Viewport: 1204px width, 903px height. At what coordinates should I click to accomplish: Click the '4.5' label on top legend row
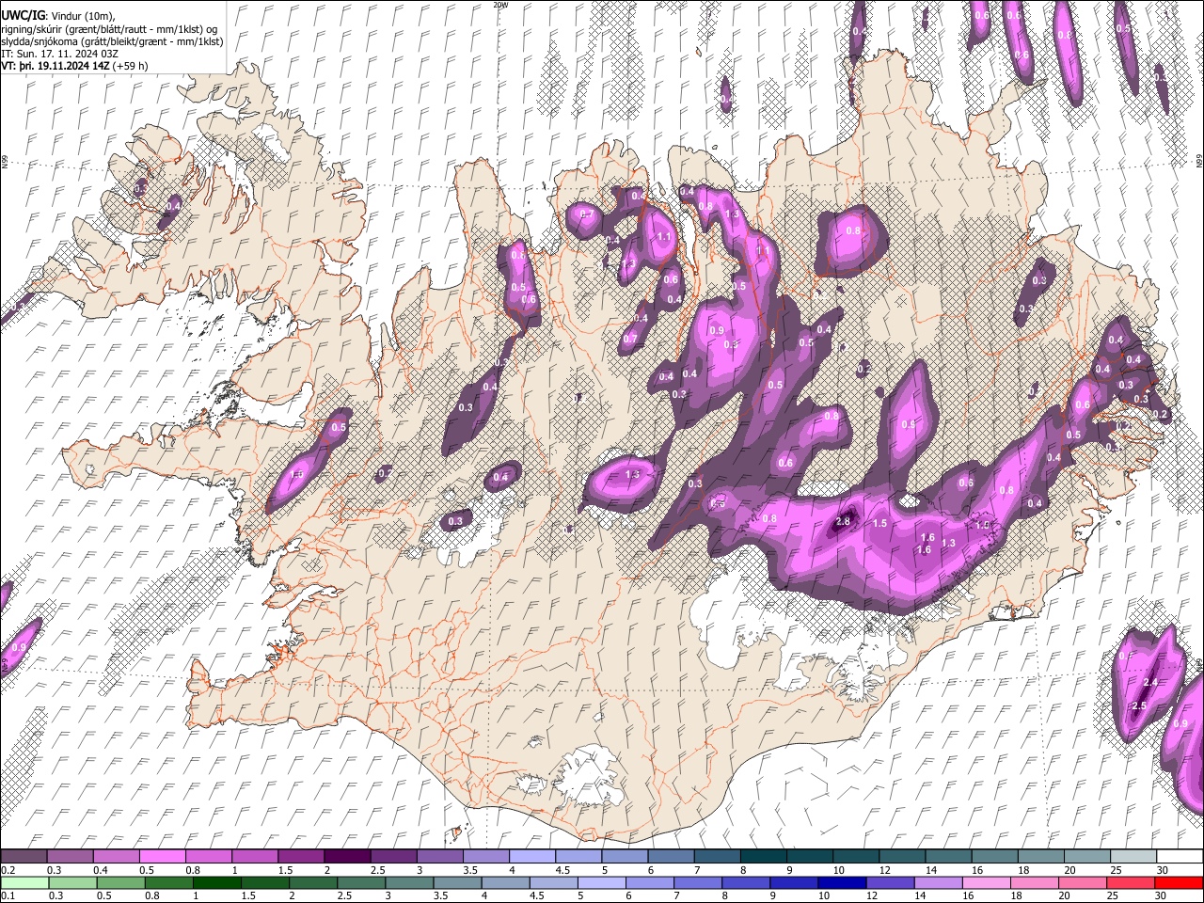coord(562,870)
